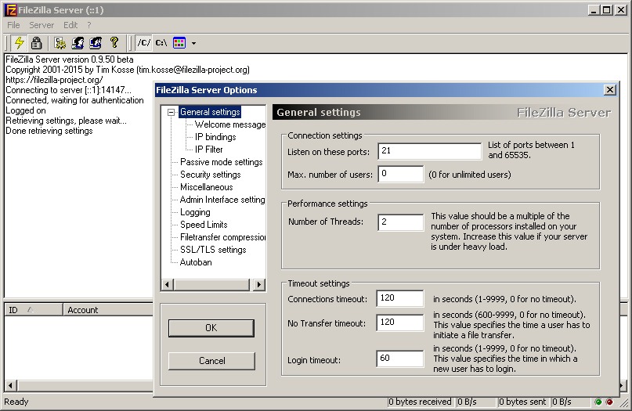Click the Login timeout field
The image size is (632, 411).
tap(400, 359)
